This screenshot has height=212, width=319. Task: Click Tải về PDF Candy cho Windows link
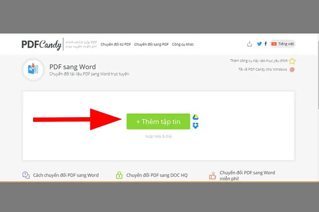(x=263, y=69)
